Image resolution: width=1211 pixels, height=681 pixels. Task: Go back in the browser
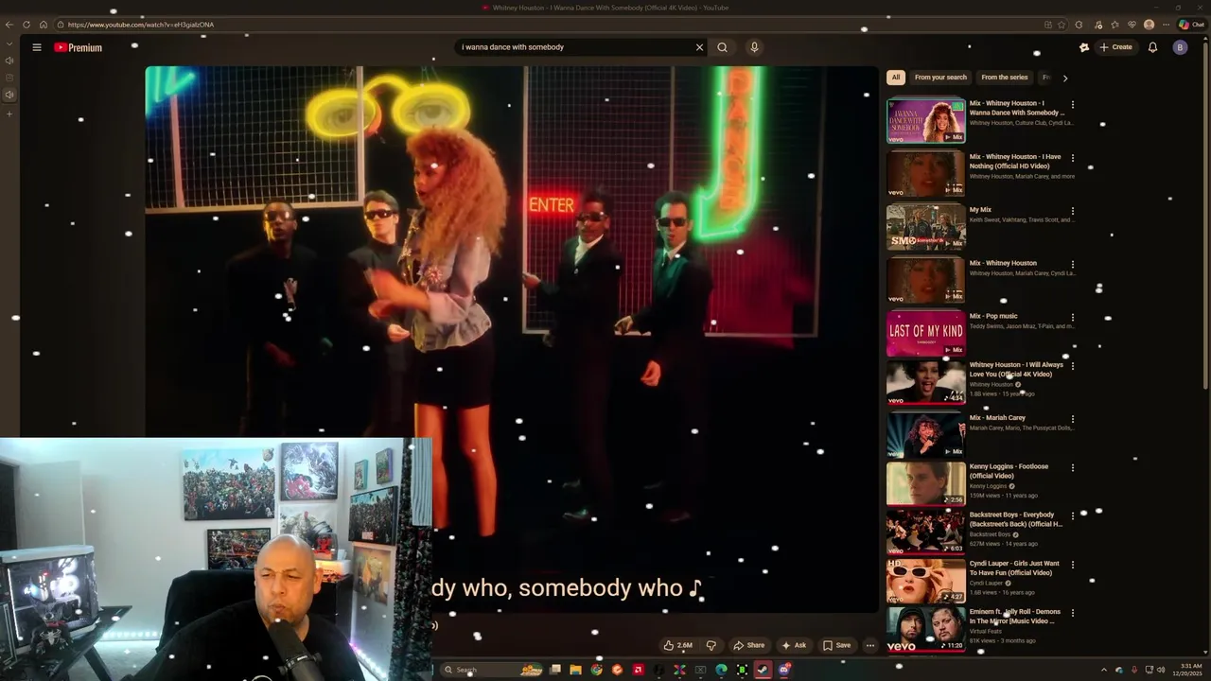(9, 25)
